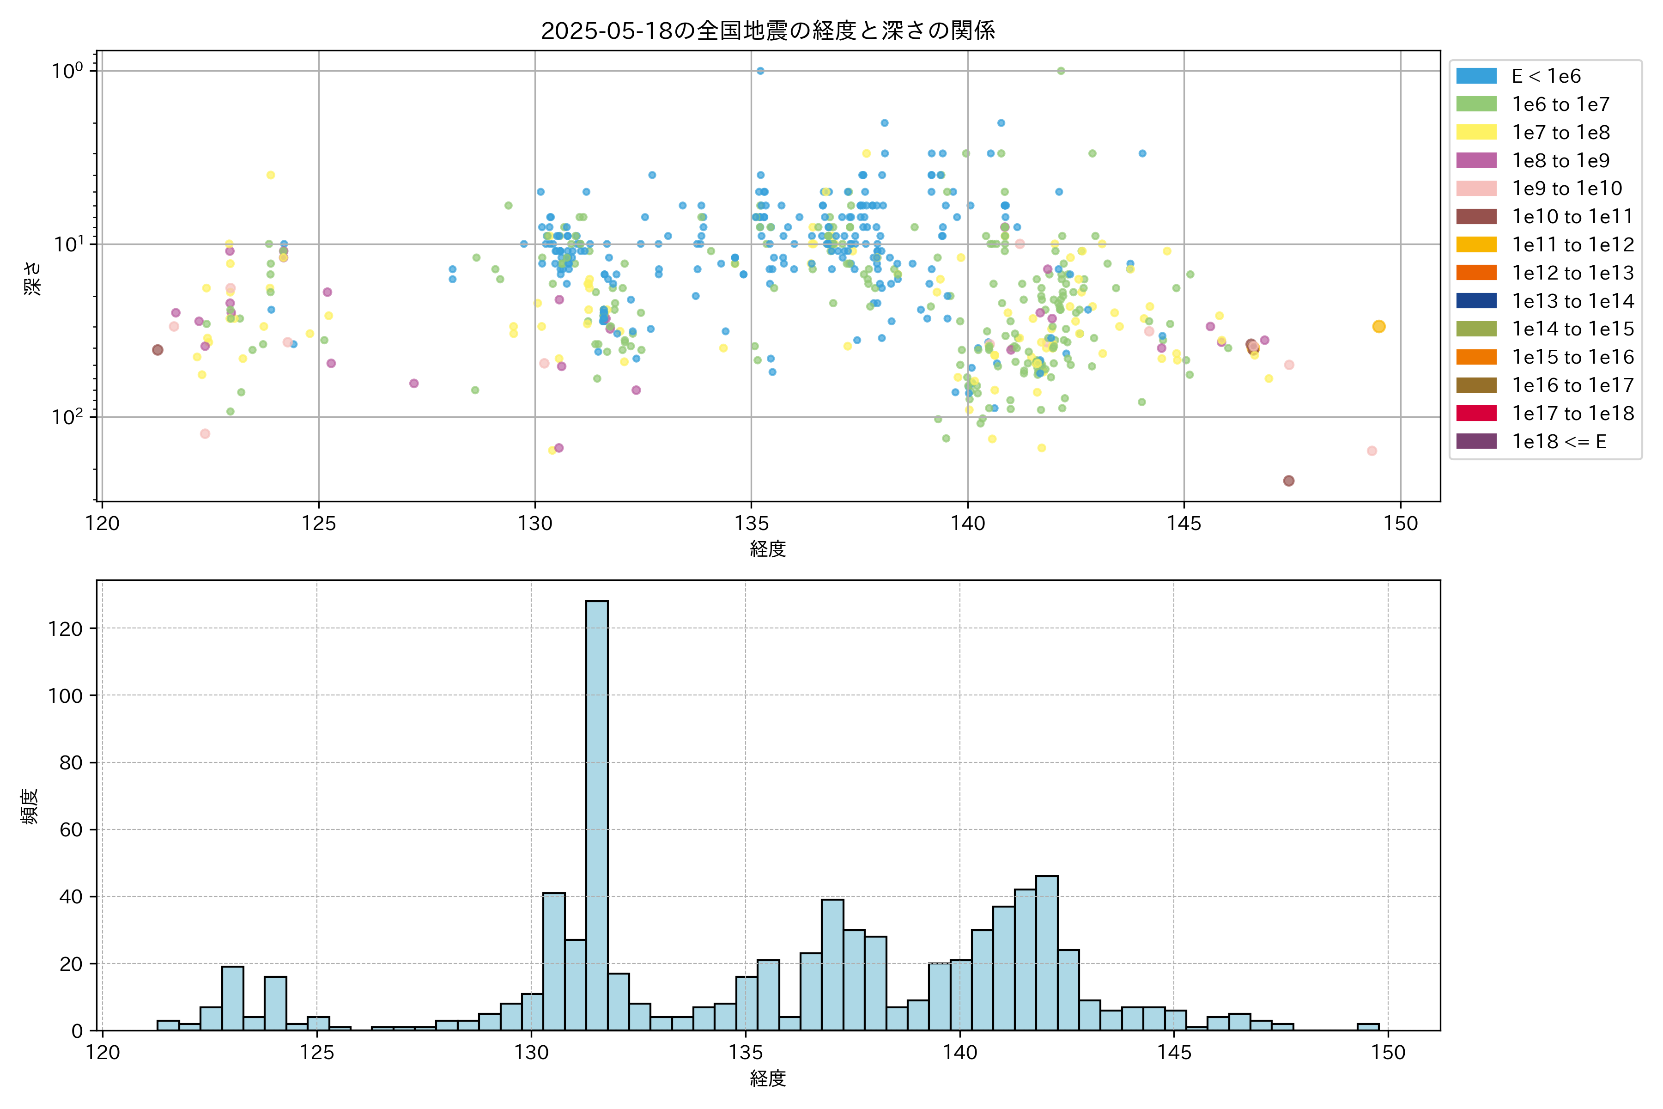Click the navy '1e13 to 1e14' legend swatch
This screenshot has width=1663, height=1109.
tap(1476, 301)
